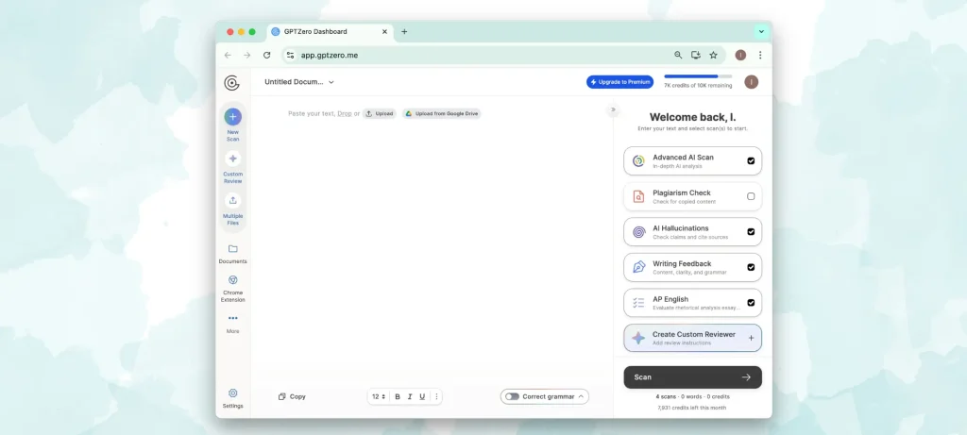Click the Advanced AI Scan icon

tap(638, 160)
